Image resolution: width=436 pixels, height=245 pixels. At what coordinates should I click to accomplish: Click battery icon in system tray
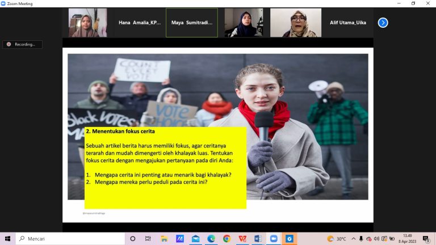click(392, 239)
